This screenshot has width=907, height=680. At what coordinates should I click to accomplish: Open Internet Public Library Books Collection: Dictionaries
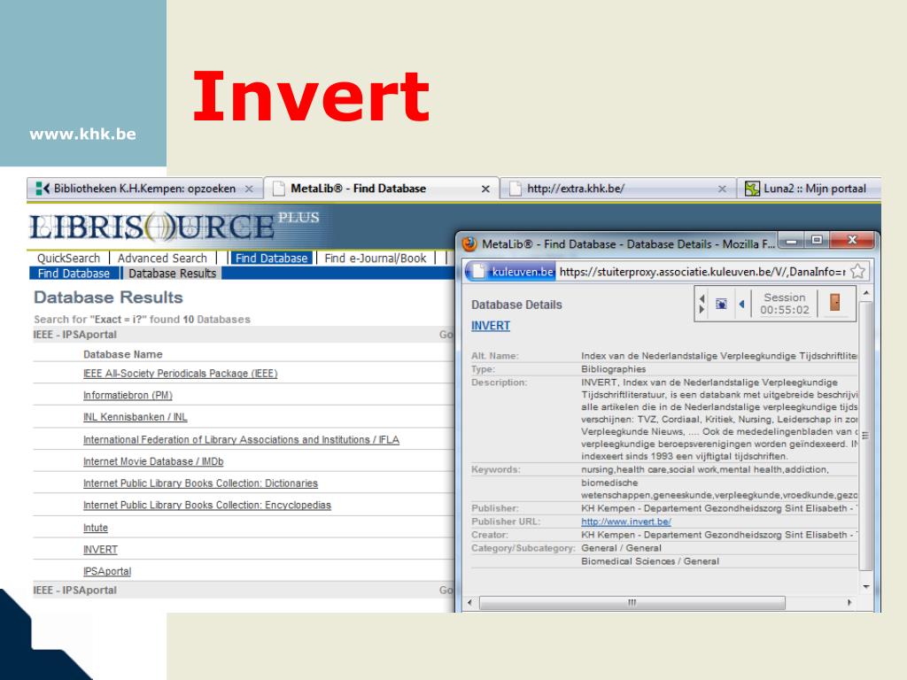[200, 483]
